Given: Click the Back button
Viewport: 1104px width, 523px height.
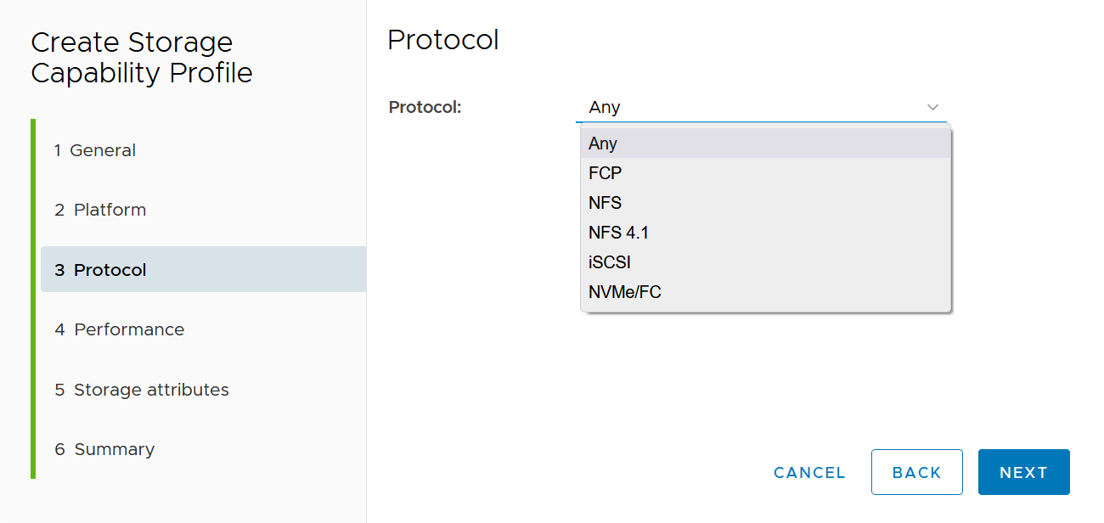Looking at the screenshot, I should click(916, 472).
